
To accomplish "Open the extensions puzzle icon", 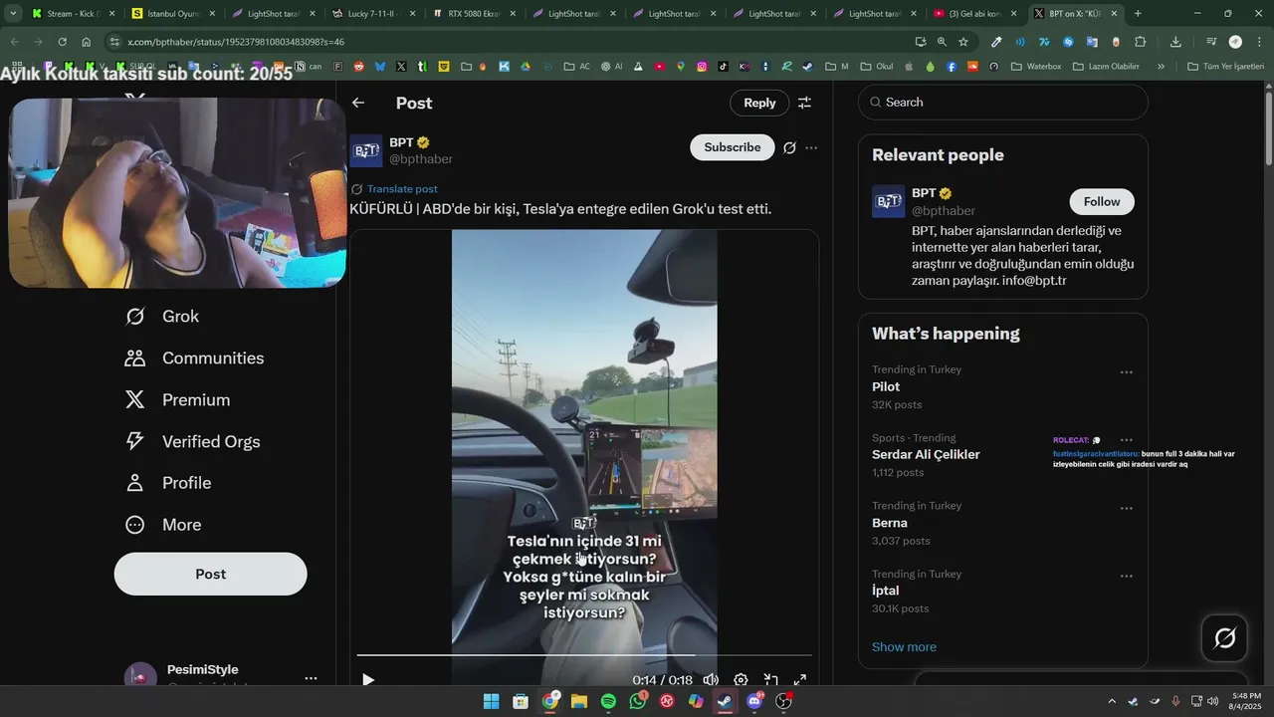I will [1141, 42].
